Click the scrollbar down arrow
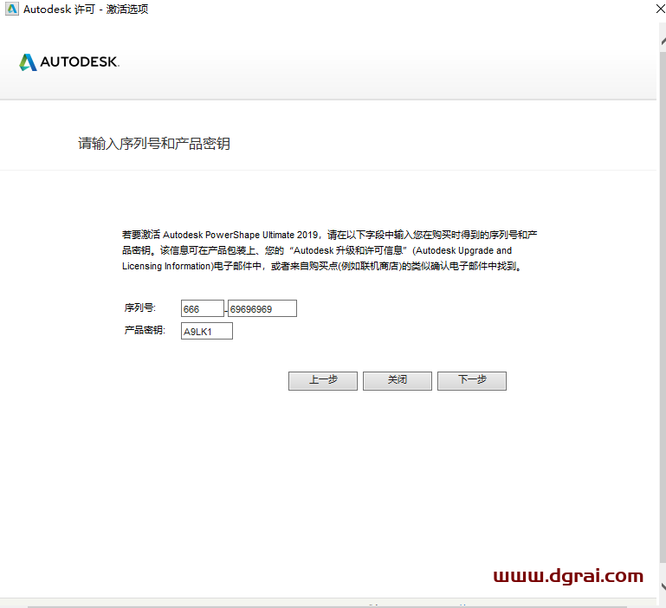666x608 pixels. point(663,586)
